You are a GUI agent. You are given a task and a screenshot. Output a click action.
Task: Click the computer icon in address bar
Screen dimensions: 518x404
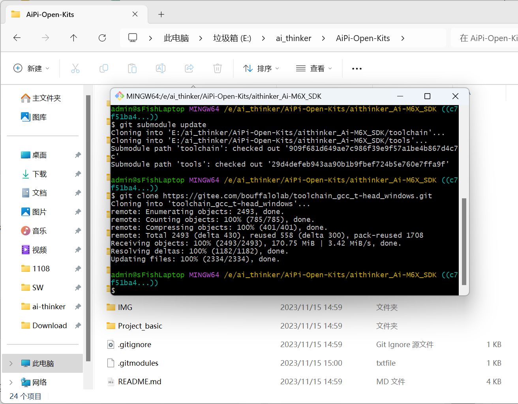pyautogui.click(x=133, y=38)
